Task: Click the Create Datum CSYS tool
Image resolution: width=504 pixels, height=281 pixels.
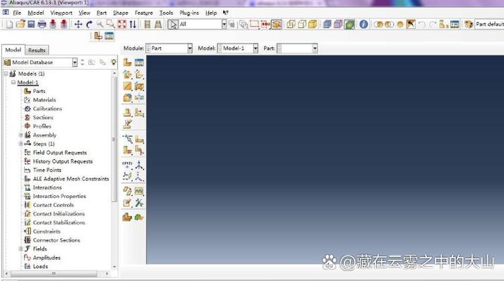Action: (x=139, y=177)
